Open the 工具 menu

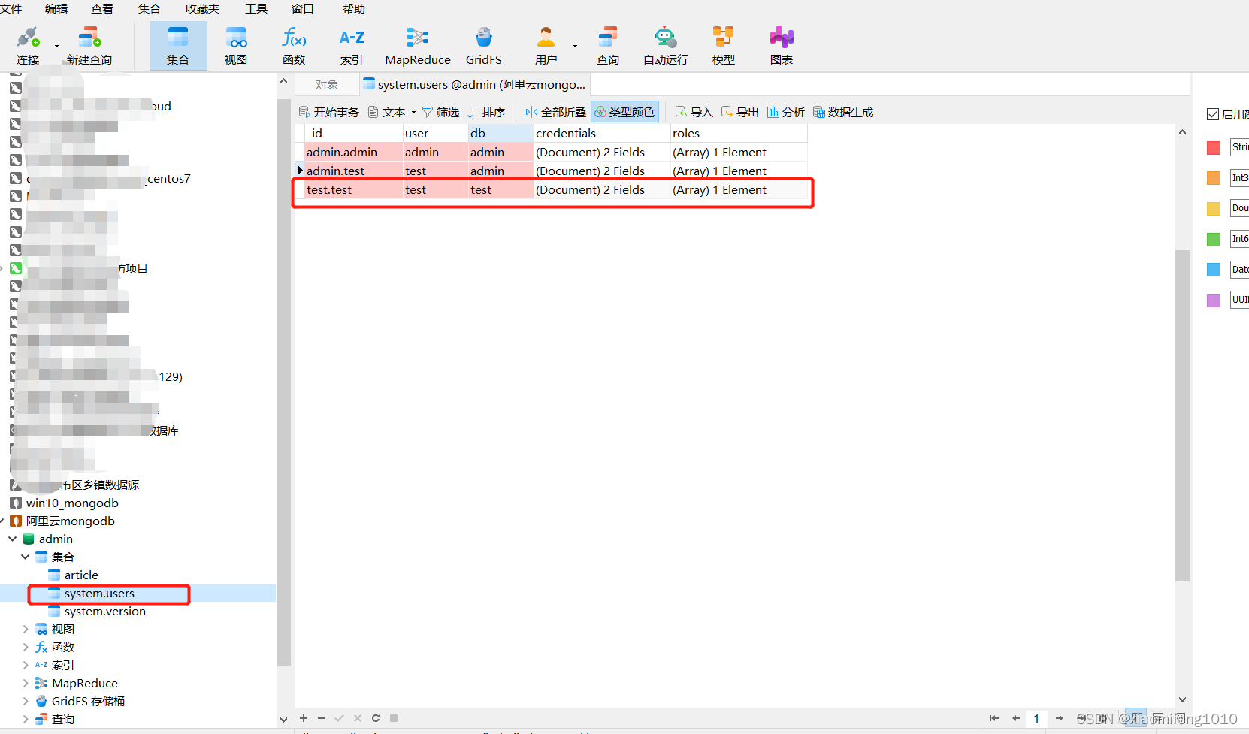[256, 9]
